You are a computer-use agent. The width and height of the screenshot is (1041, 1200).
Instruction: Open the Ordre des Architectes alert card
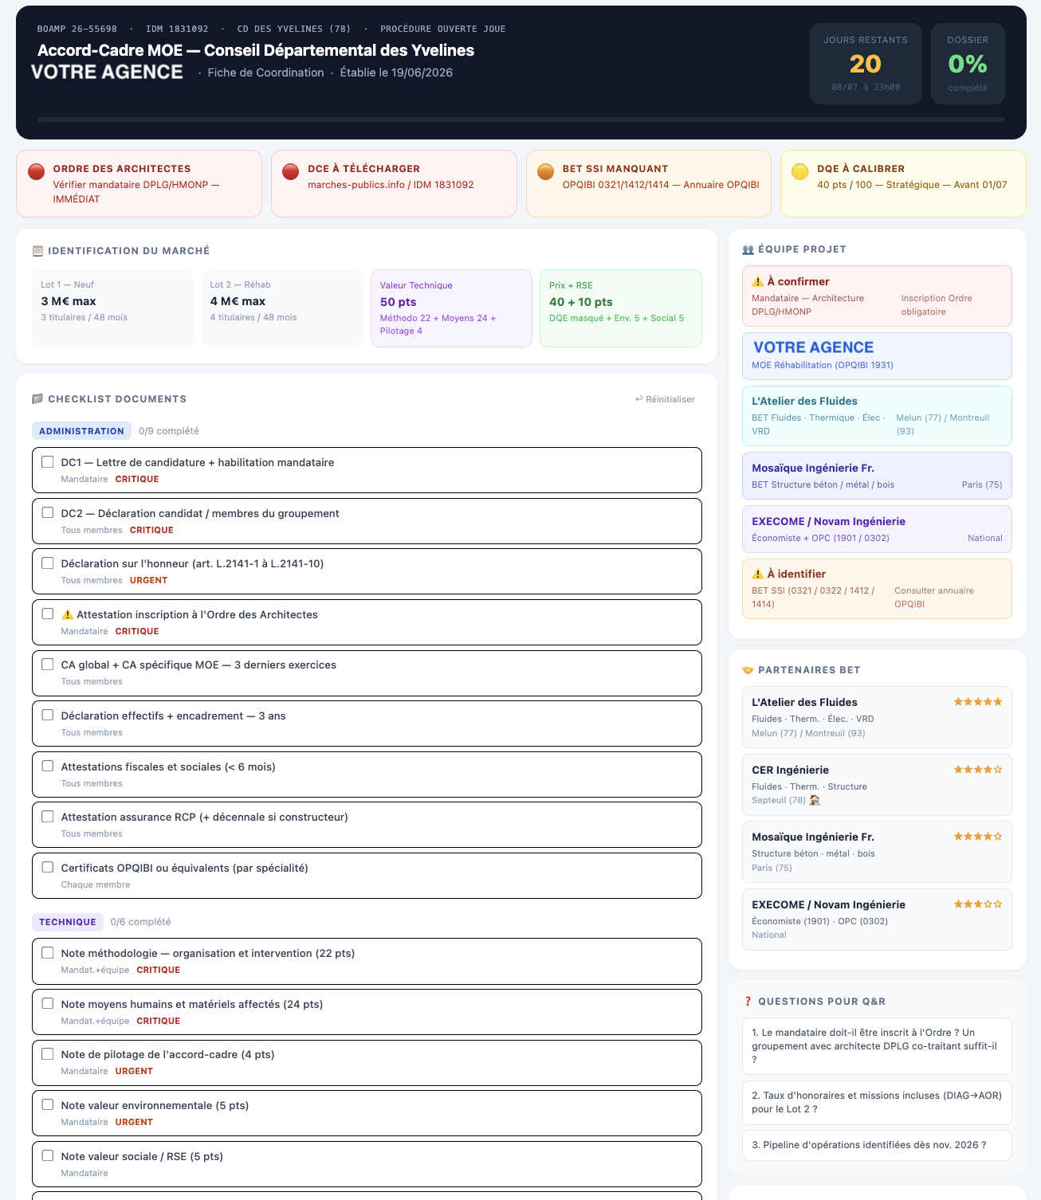pyautogui.click(x=139, y=183)
